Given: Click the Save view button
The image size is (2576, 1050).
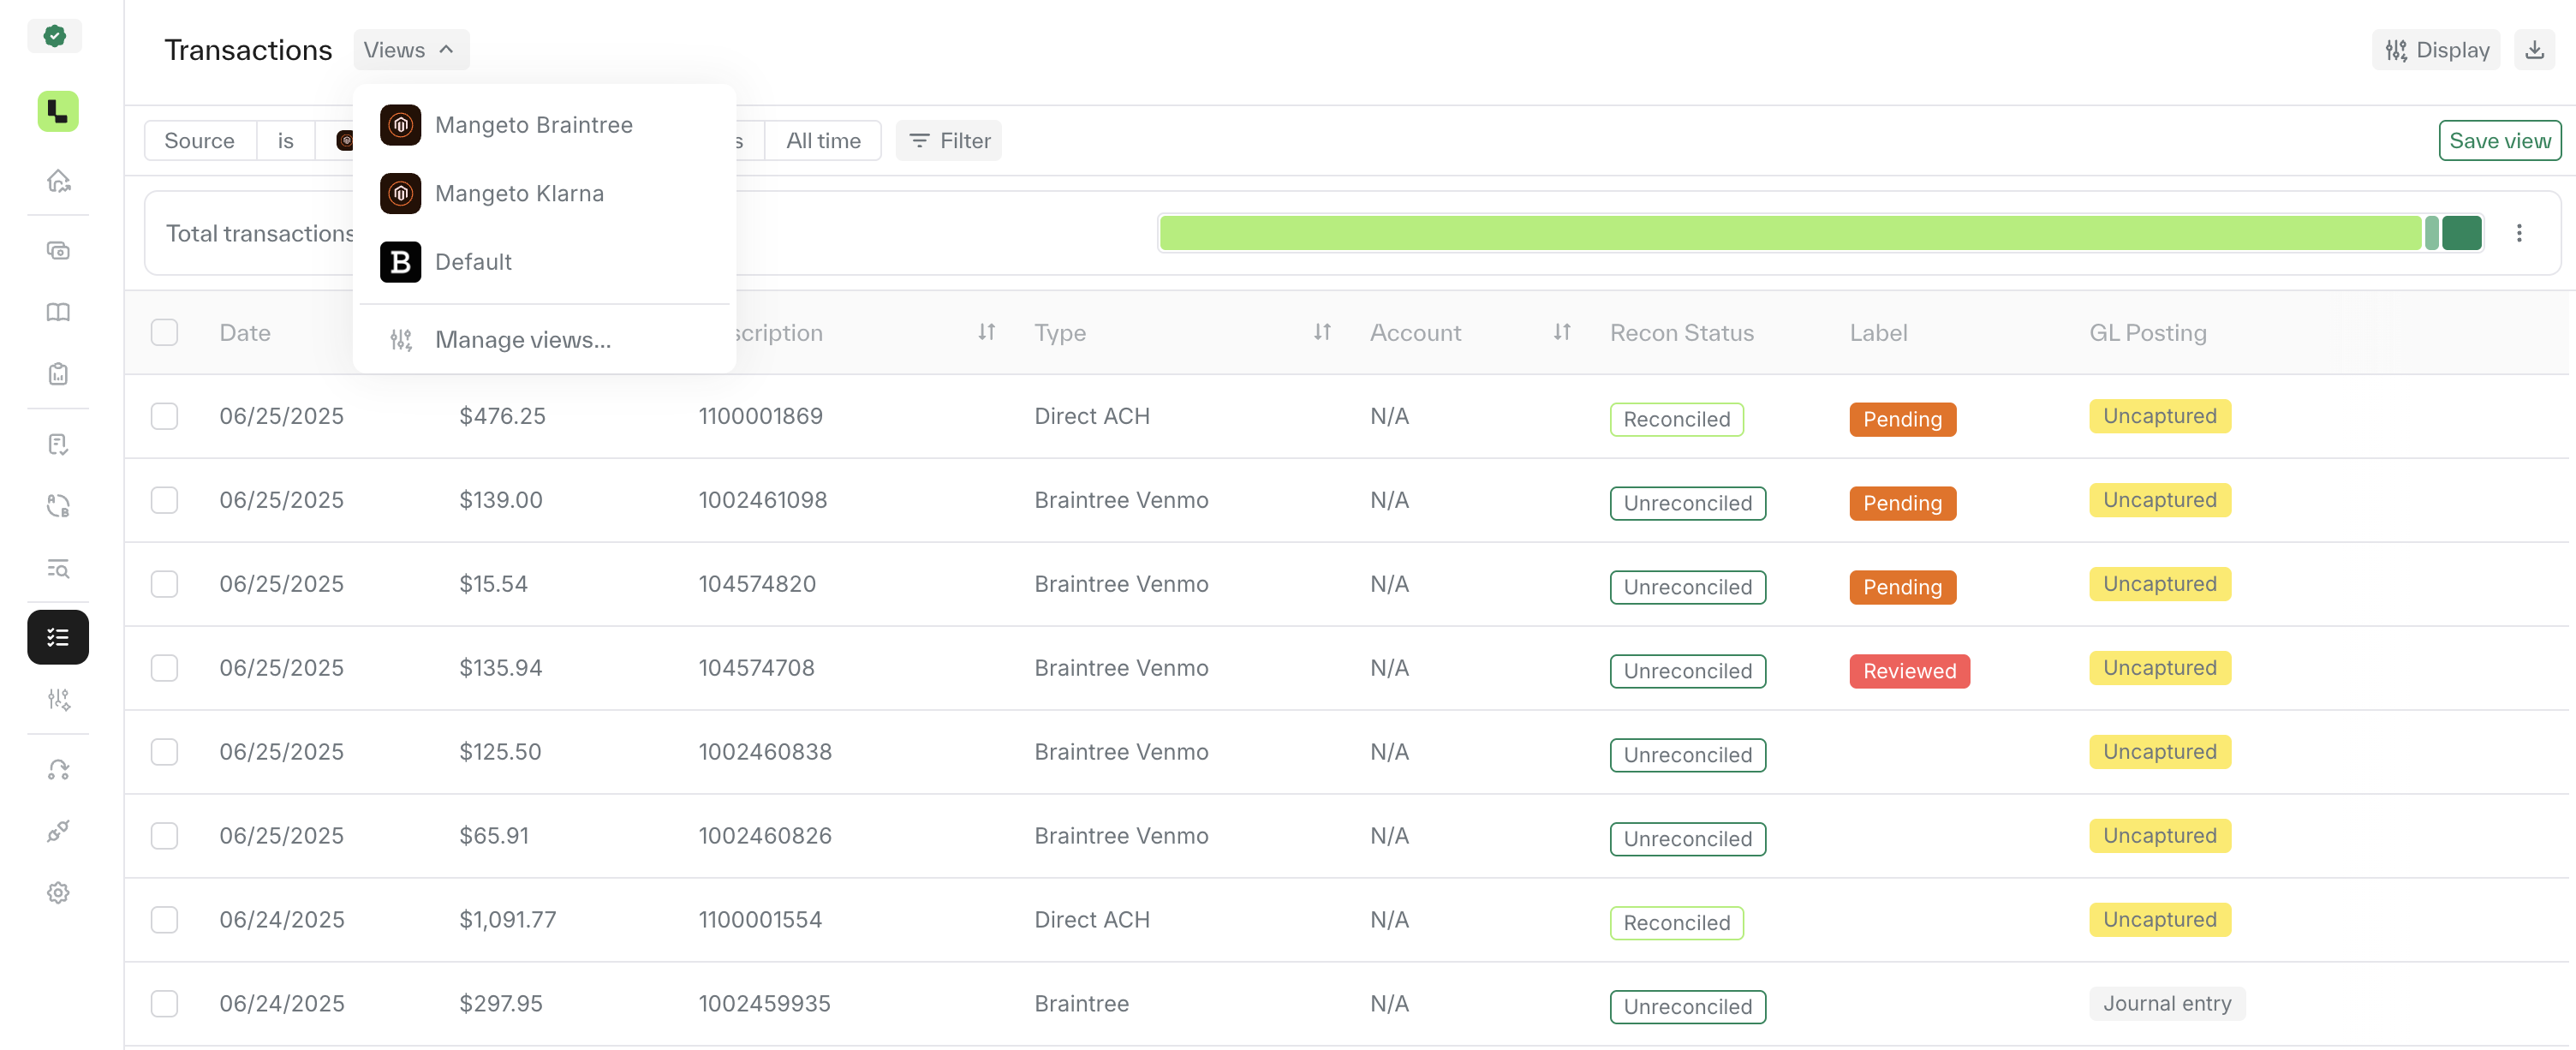Looking at the screenshot, I should tap(2500, 141).
